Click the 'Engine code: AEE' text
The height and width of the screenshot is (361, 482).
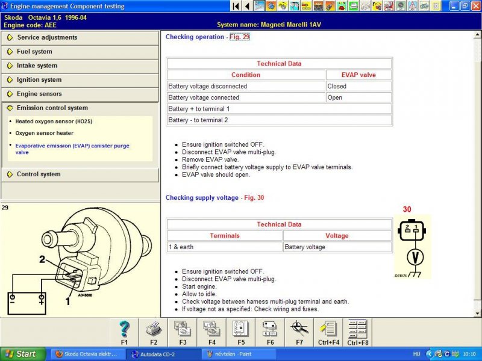(30, 25)
